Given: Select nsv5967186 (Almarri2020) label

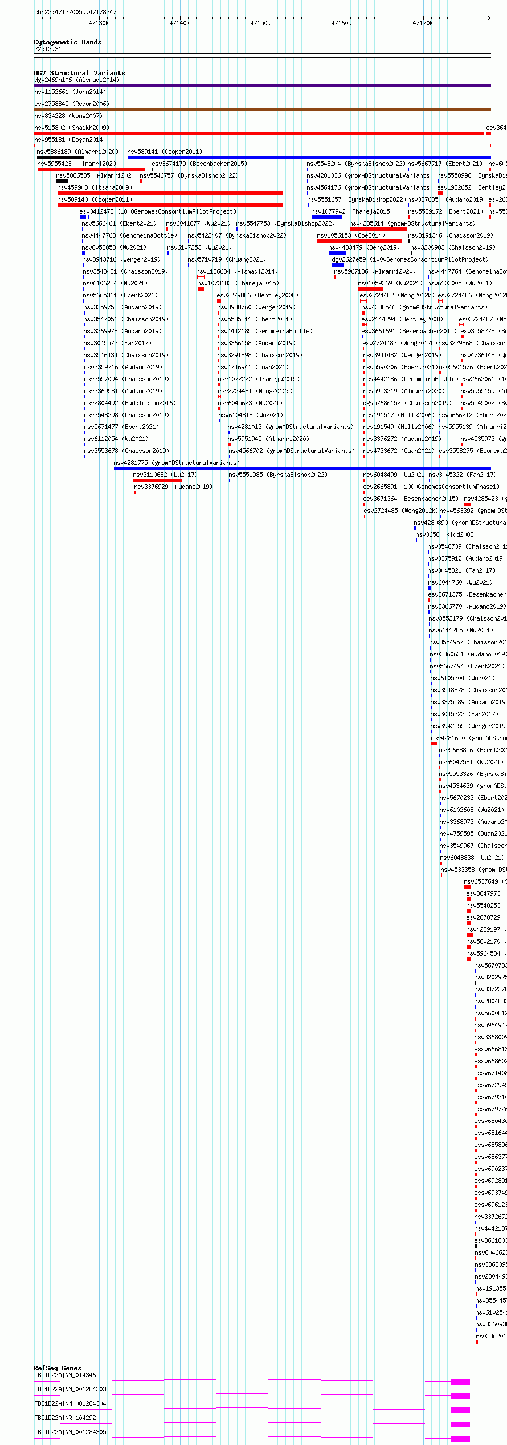Looking at the screenshot, I should tap(375, 271).
